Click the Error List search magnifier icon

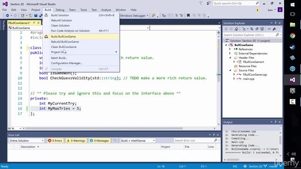tap(216, 140)
